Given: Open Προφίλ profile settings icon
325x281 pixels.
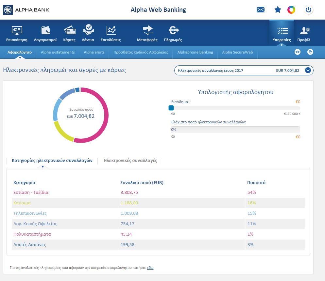Looking at the screenshot, I should 304,34.
